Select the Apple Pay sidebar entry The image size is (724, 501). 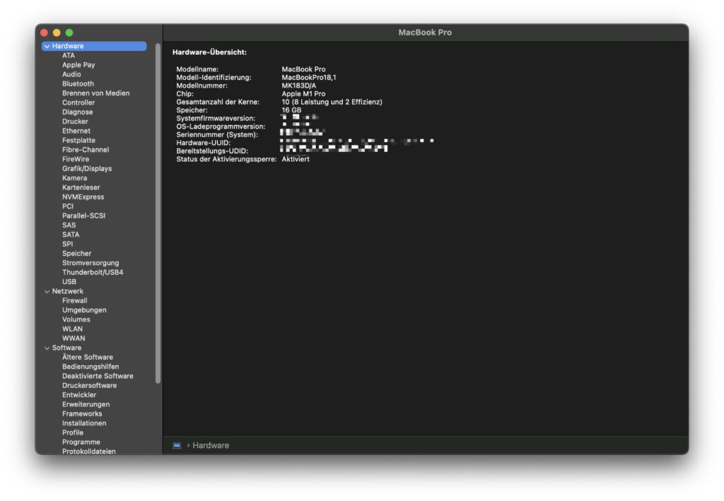[78, 64]
